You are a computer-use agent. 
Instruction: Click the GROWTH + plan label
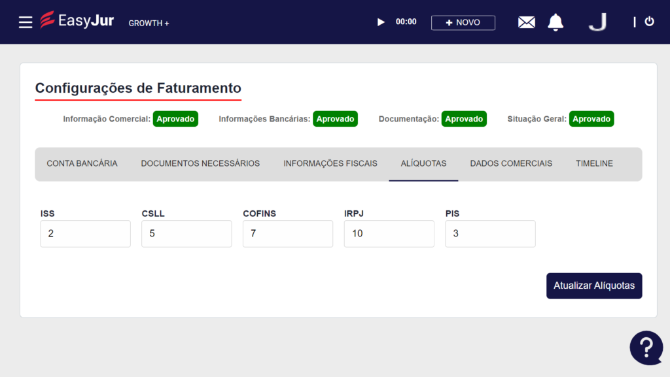tap(149, 24)
